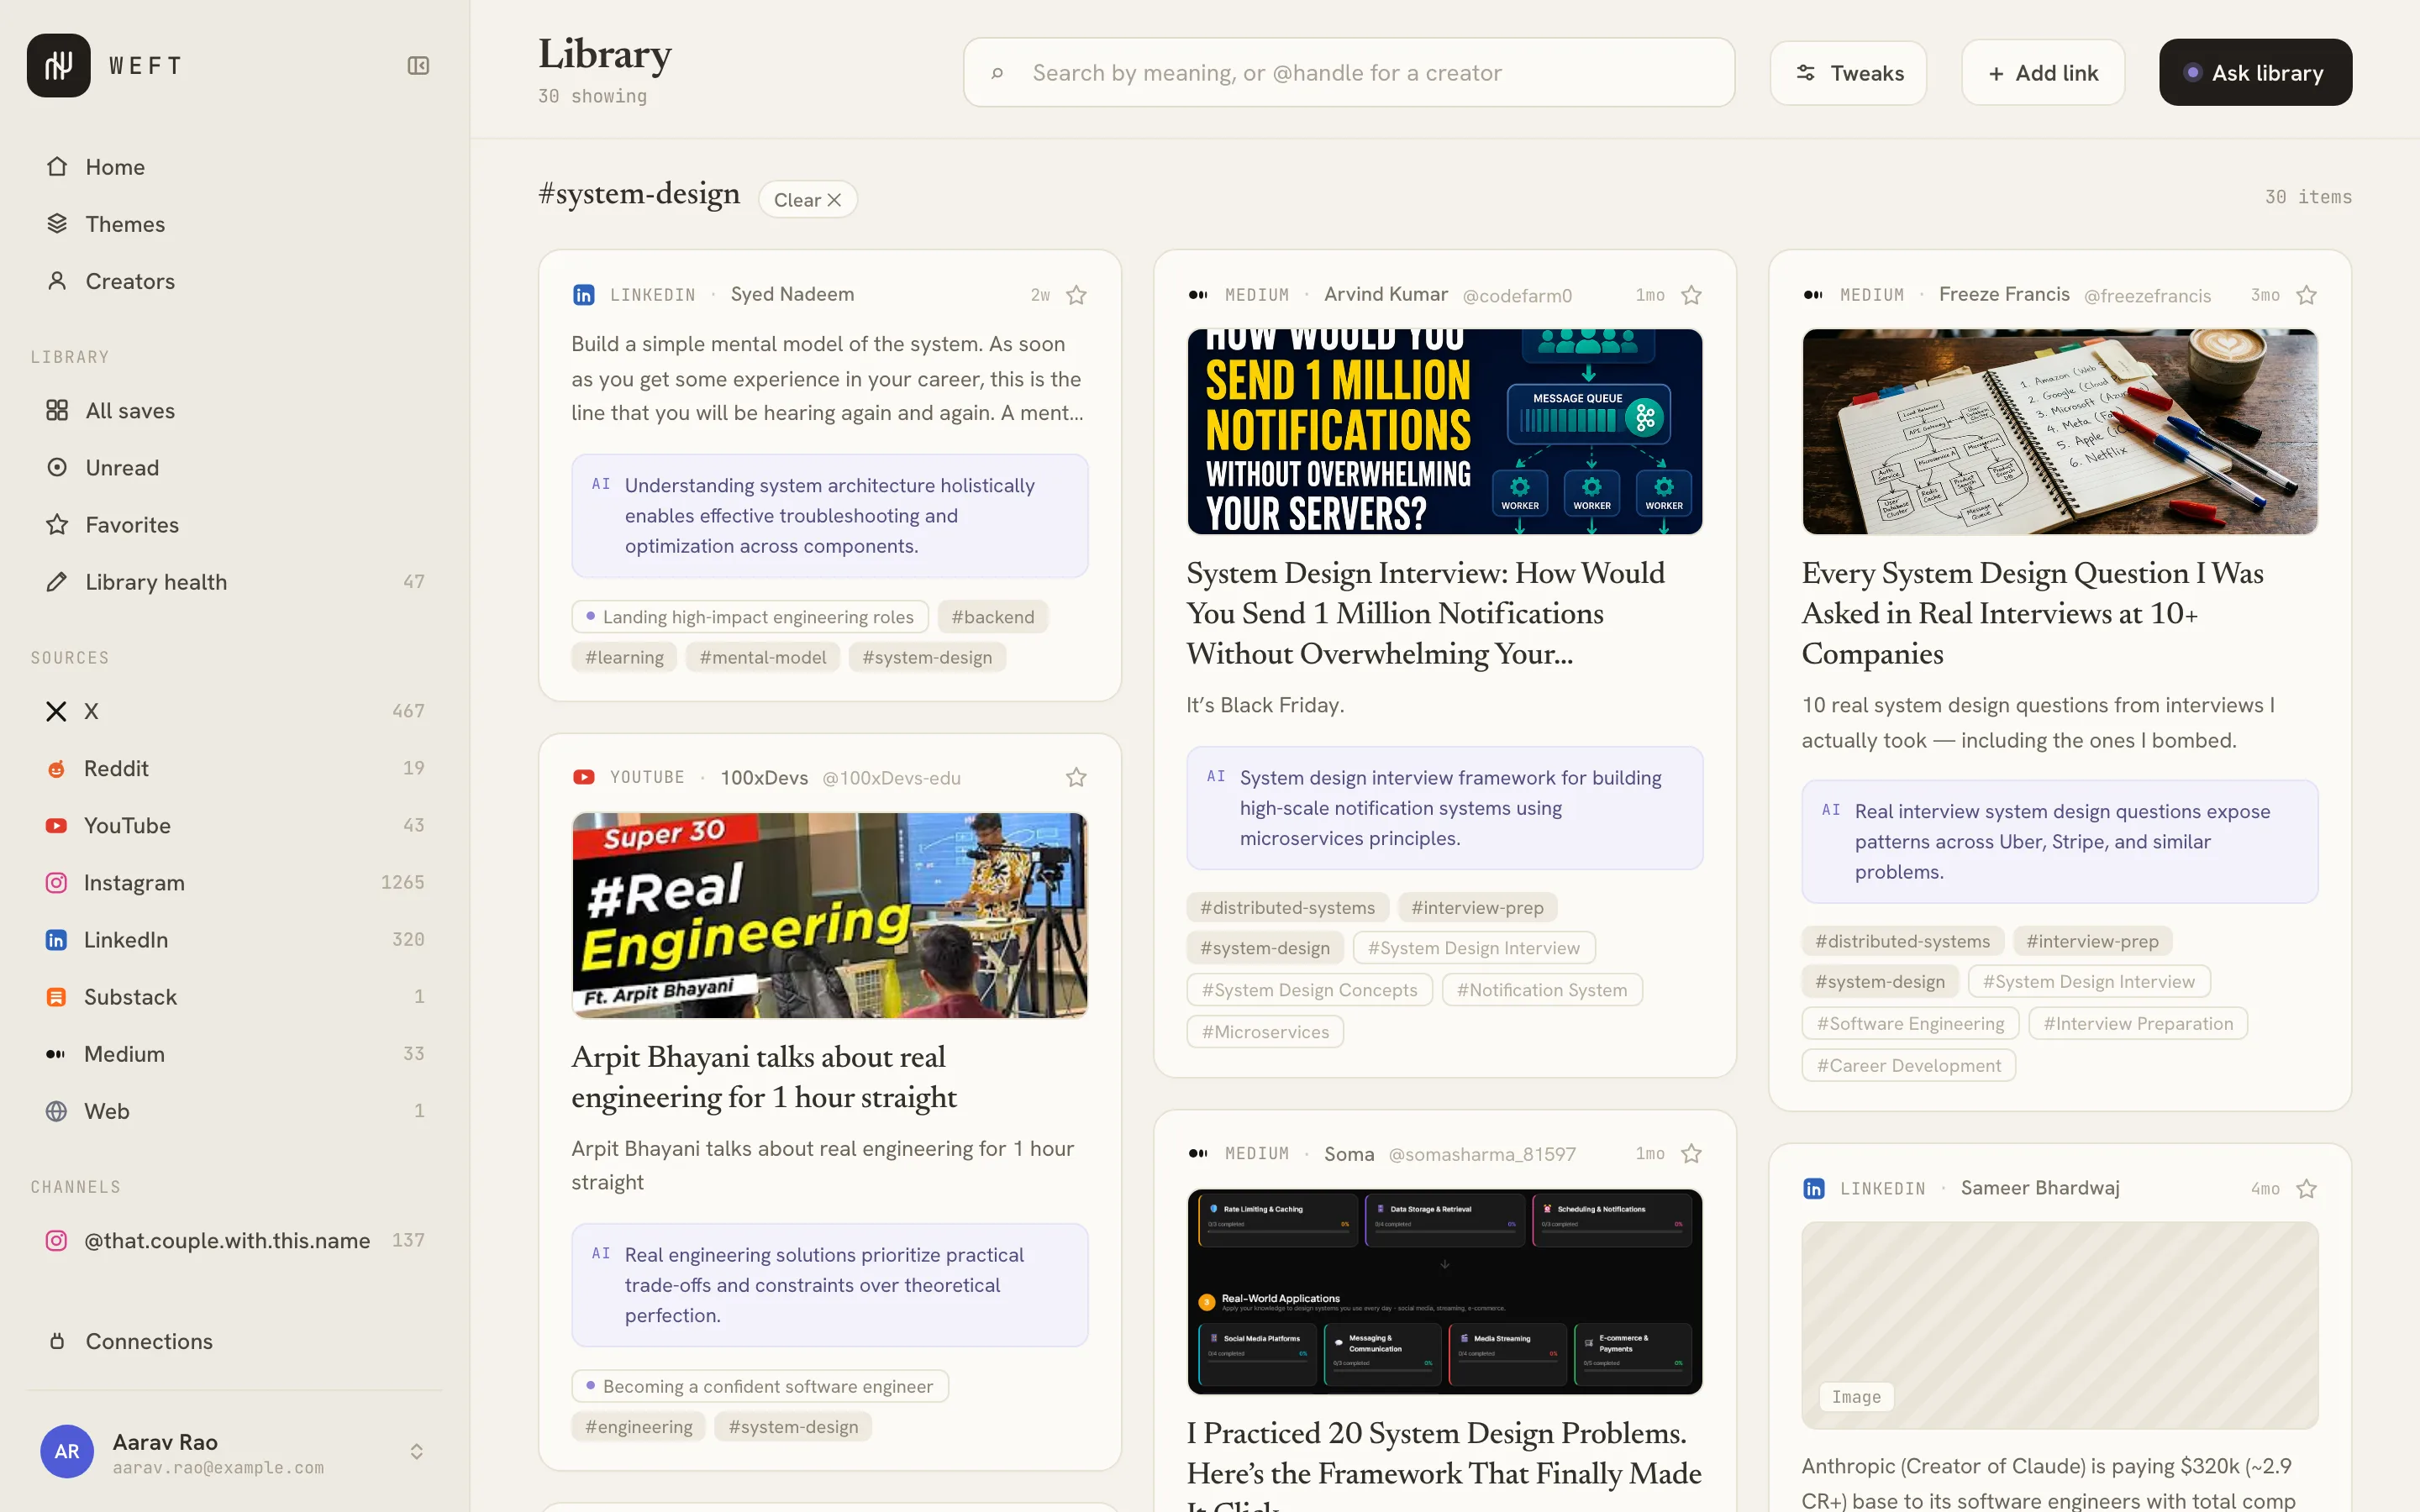
Task: Favorite Sameer Bhardwaj's LinkedIn post
Action: pos(2306,1188)
